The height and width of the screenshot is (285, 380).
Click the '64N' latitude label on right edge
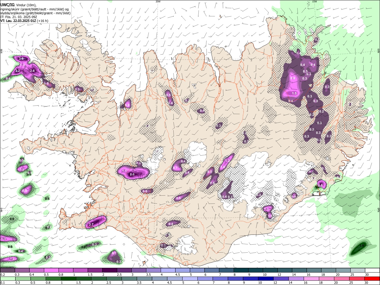[x=379, y=210]
